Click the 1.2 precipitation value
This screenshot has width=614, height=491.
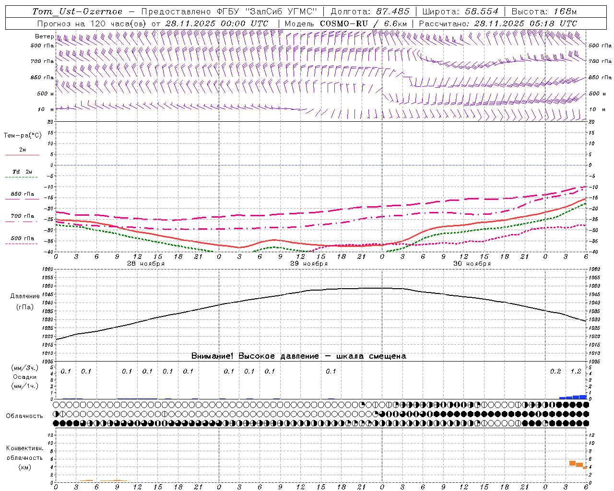pyautogui.click(x=576, y=372)
